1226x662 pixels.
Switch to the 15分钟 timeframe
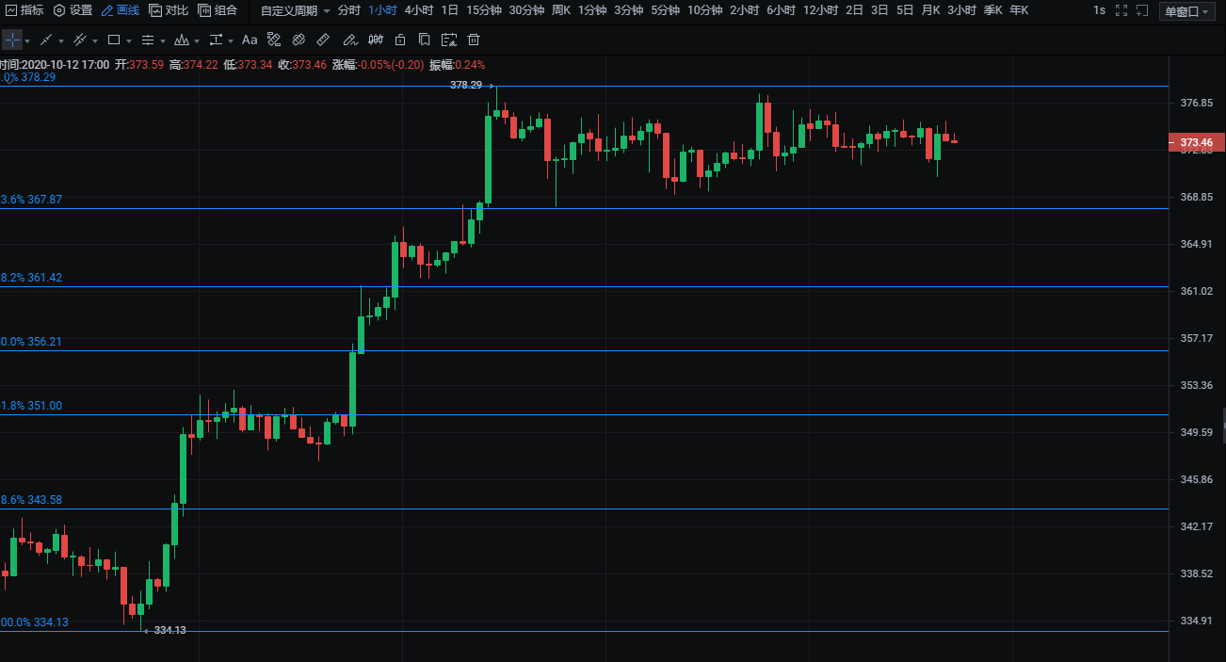tap(483, 10)
